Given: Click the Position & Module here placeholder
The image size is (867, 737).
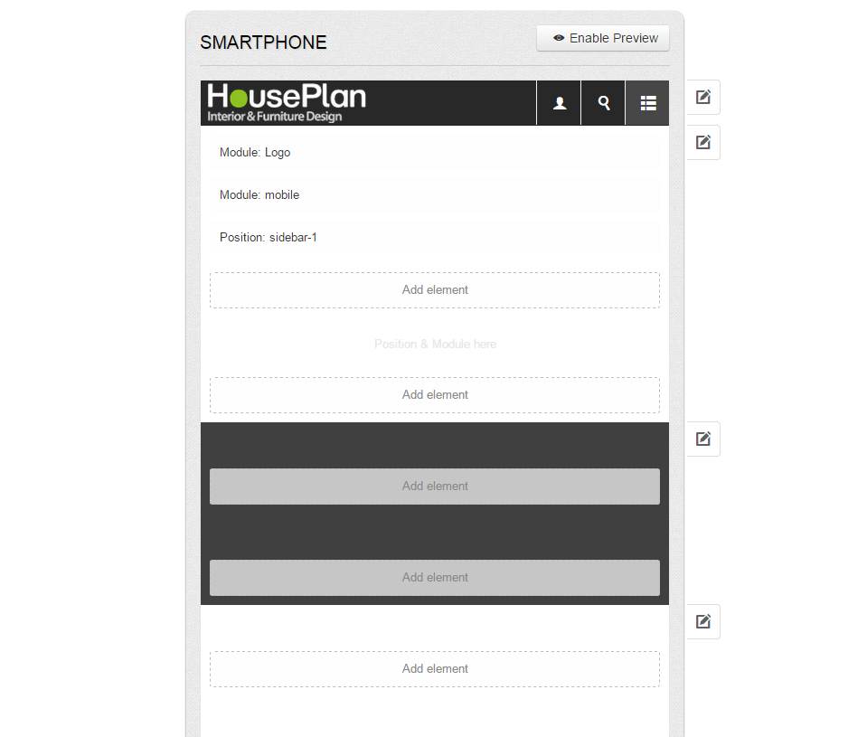Looking at the screenshot, I should [435, 344].
